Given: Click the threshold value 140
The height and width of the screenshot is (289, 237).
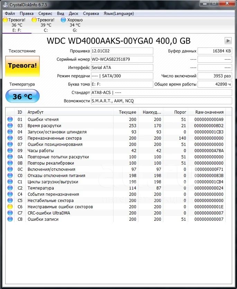Looking at the screenshot, I should pyautogui.click(x=182, y=138).
